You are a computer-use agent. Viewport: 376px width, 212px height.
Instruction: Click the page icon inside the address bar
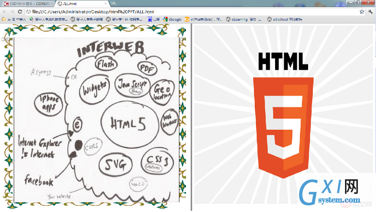click(x=29, y=11)
